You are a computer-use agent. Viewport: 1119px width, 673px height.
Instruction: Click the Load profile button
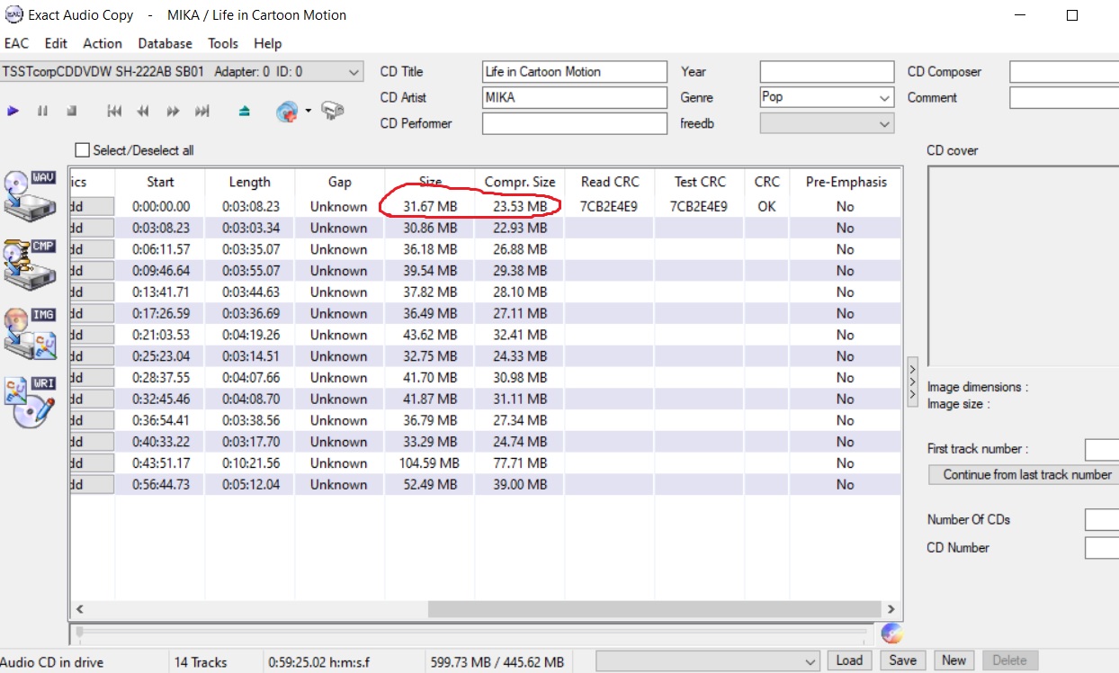[x=849, y=660]
